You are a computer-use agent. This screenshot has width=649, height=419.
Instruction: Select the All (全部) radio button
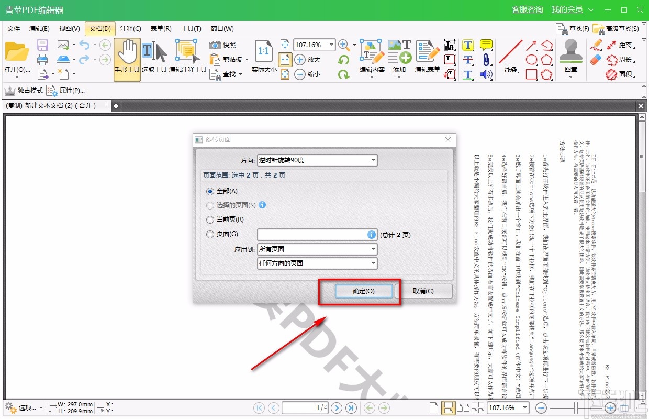[210, 191]
